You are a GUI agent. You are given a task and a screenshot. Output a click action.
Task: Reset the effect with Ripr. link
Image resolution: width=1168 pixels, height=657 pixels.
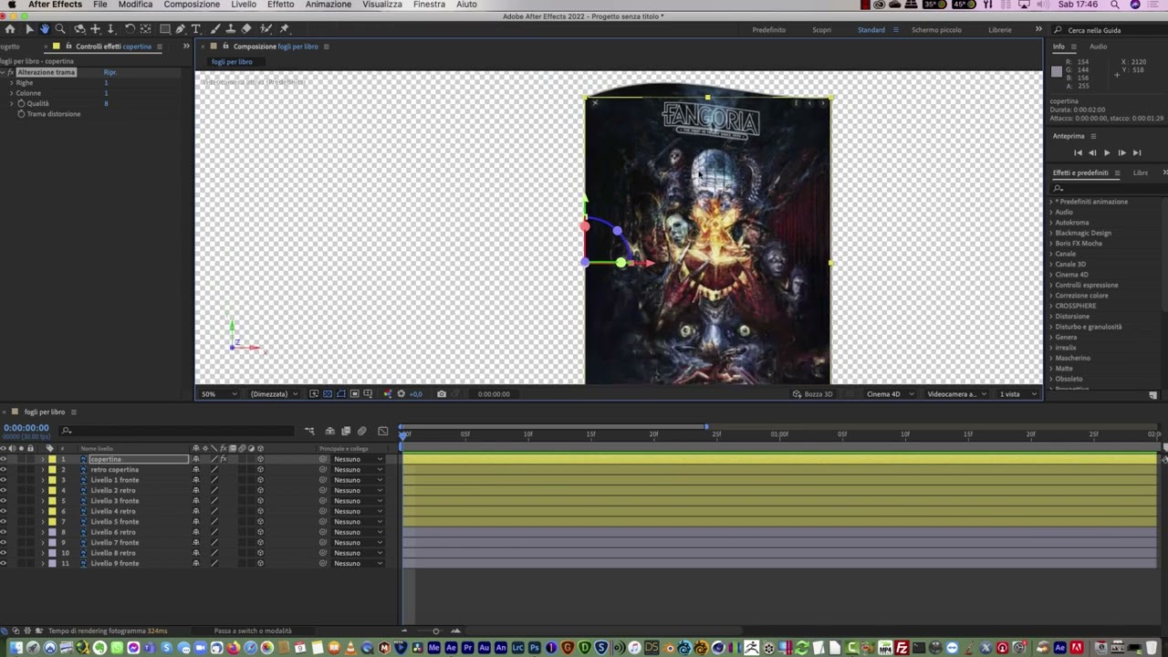[109, 72]
